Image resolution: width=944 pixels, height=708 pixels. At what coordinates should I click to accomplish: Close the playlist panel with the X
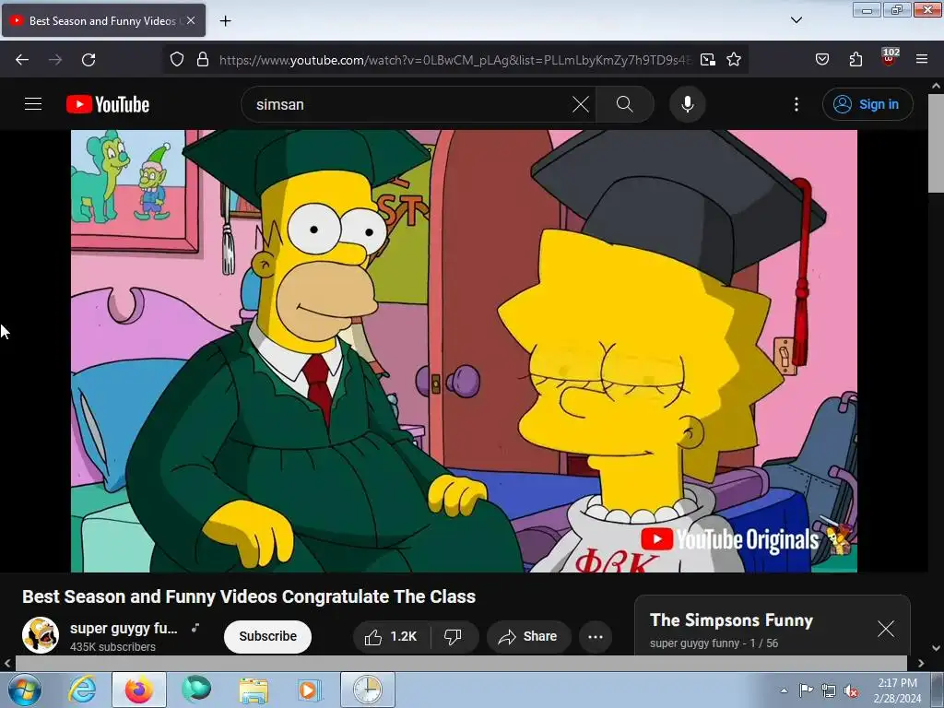(x=886, y=629)
